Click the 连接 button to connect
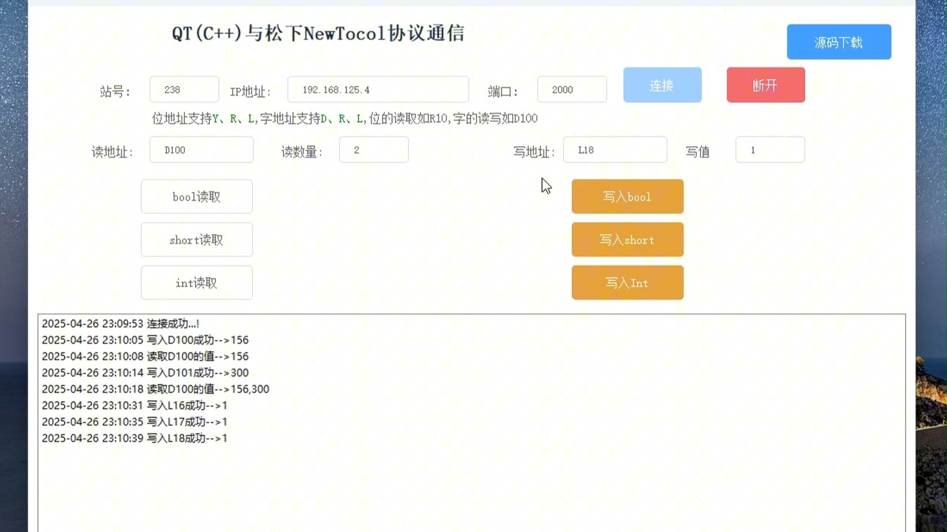Viewport: 947px width, 532px height. click(661, 85)
